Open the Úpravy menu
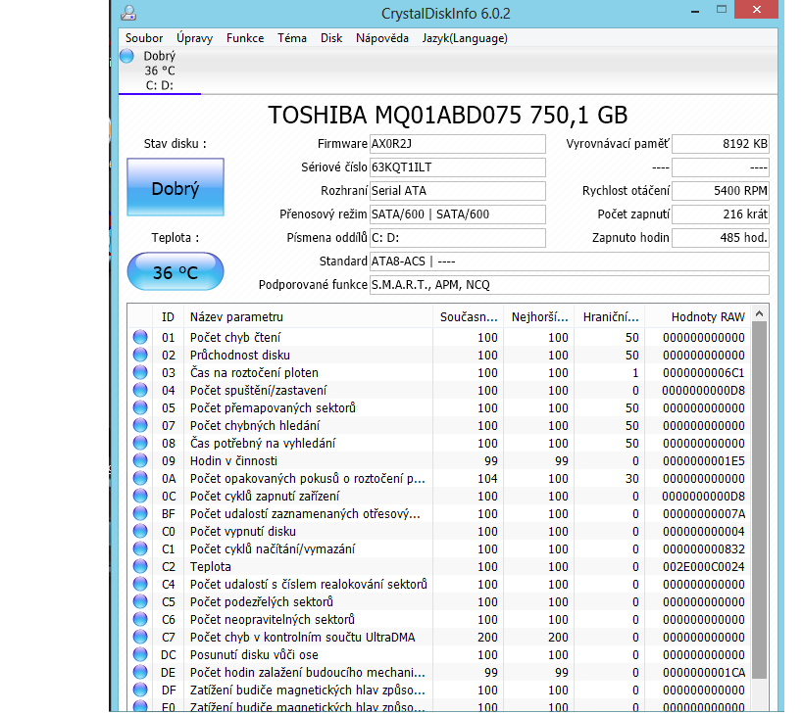 [x=194, y=38]
